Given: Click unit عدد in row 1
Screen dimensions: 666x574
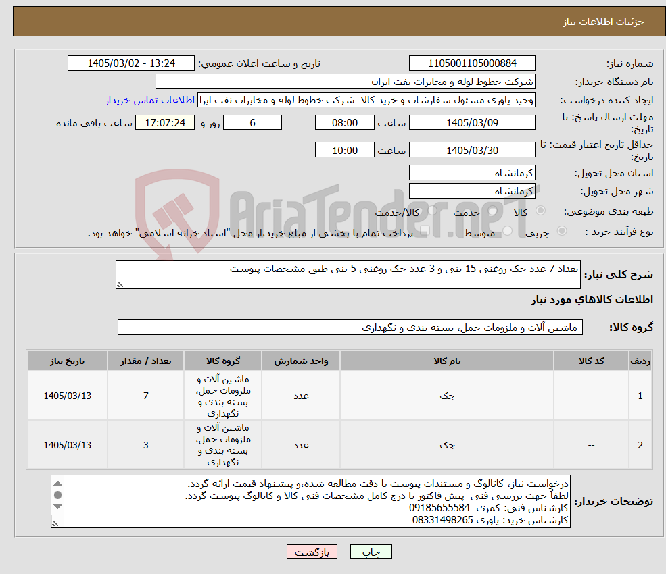Looking at the screenshot, I should coord(301,396).
